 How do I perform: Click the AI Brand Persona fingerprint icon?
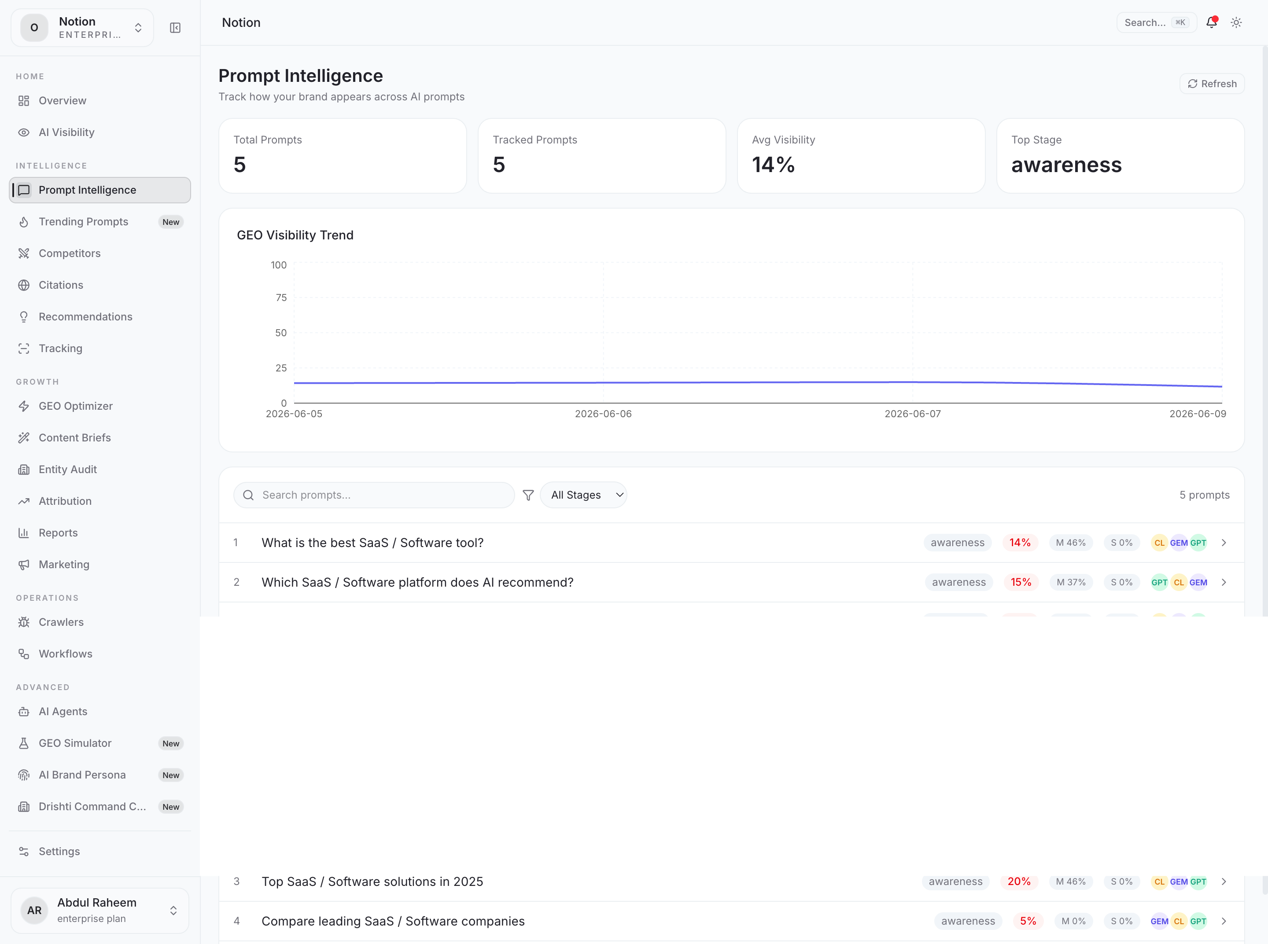(x=23, y=775)
